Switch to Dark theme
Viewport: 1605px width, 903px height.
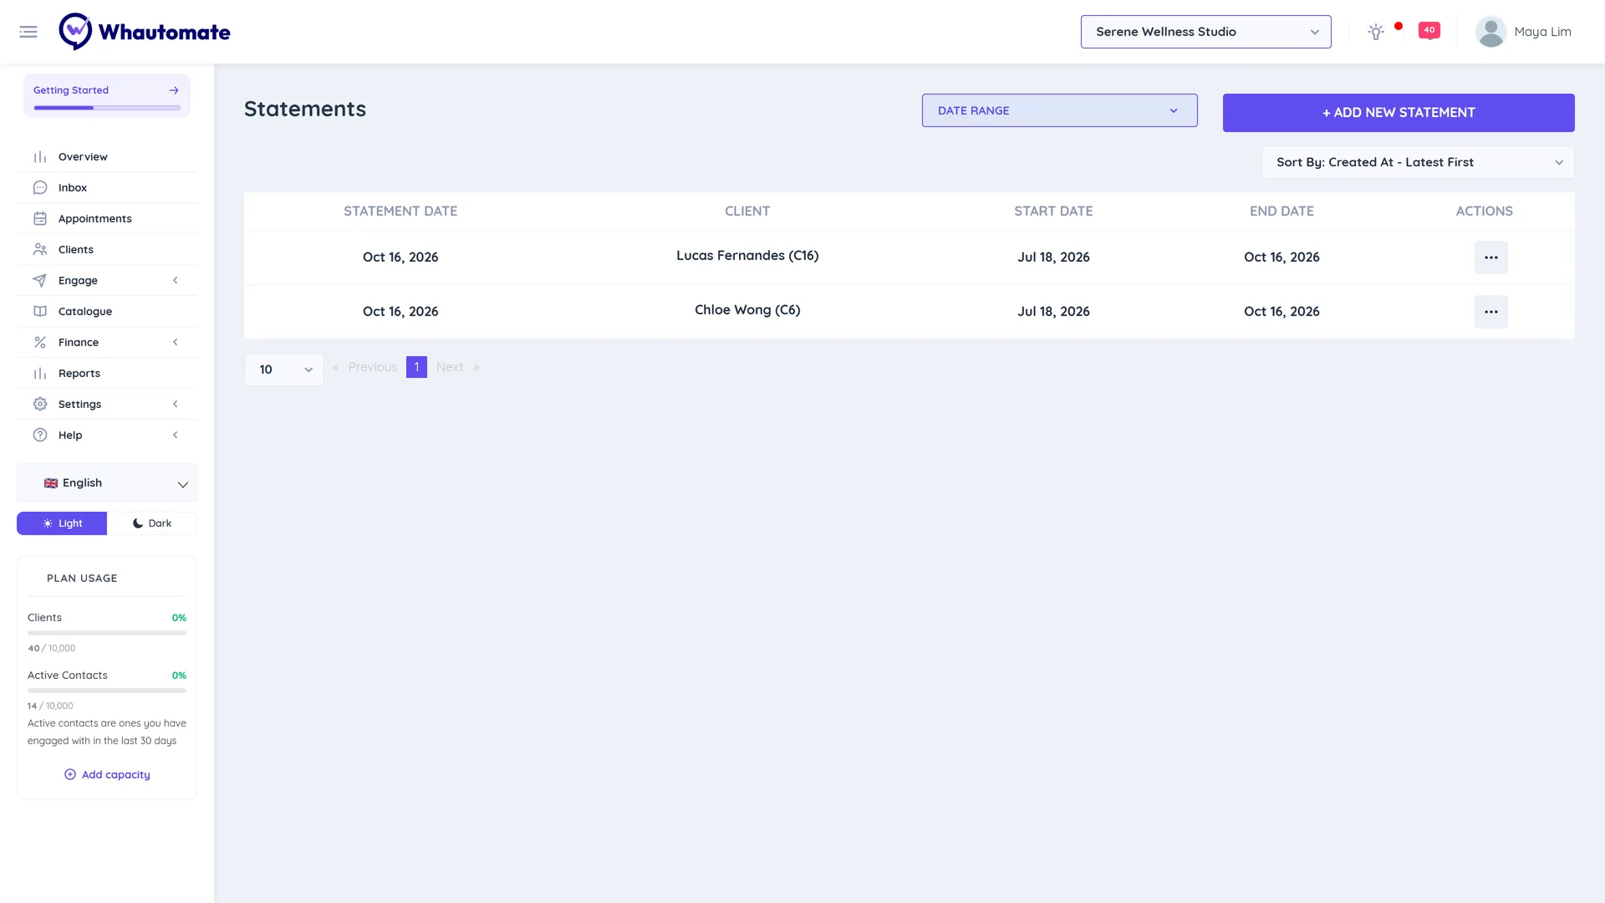click(x=152, y=523)
